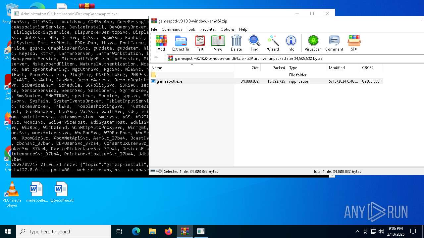Click the WinRAR title bar icon
The image size is (424, 238).
154,21
